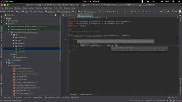Viewport: 182px width, 102px height.
Task: Collapse the java folder
Action: point(7,24)
